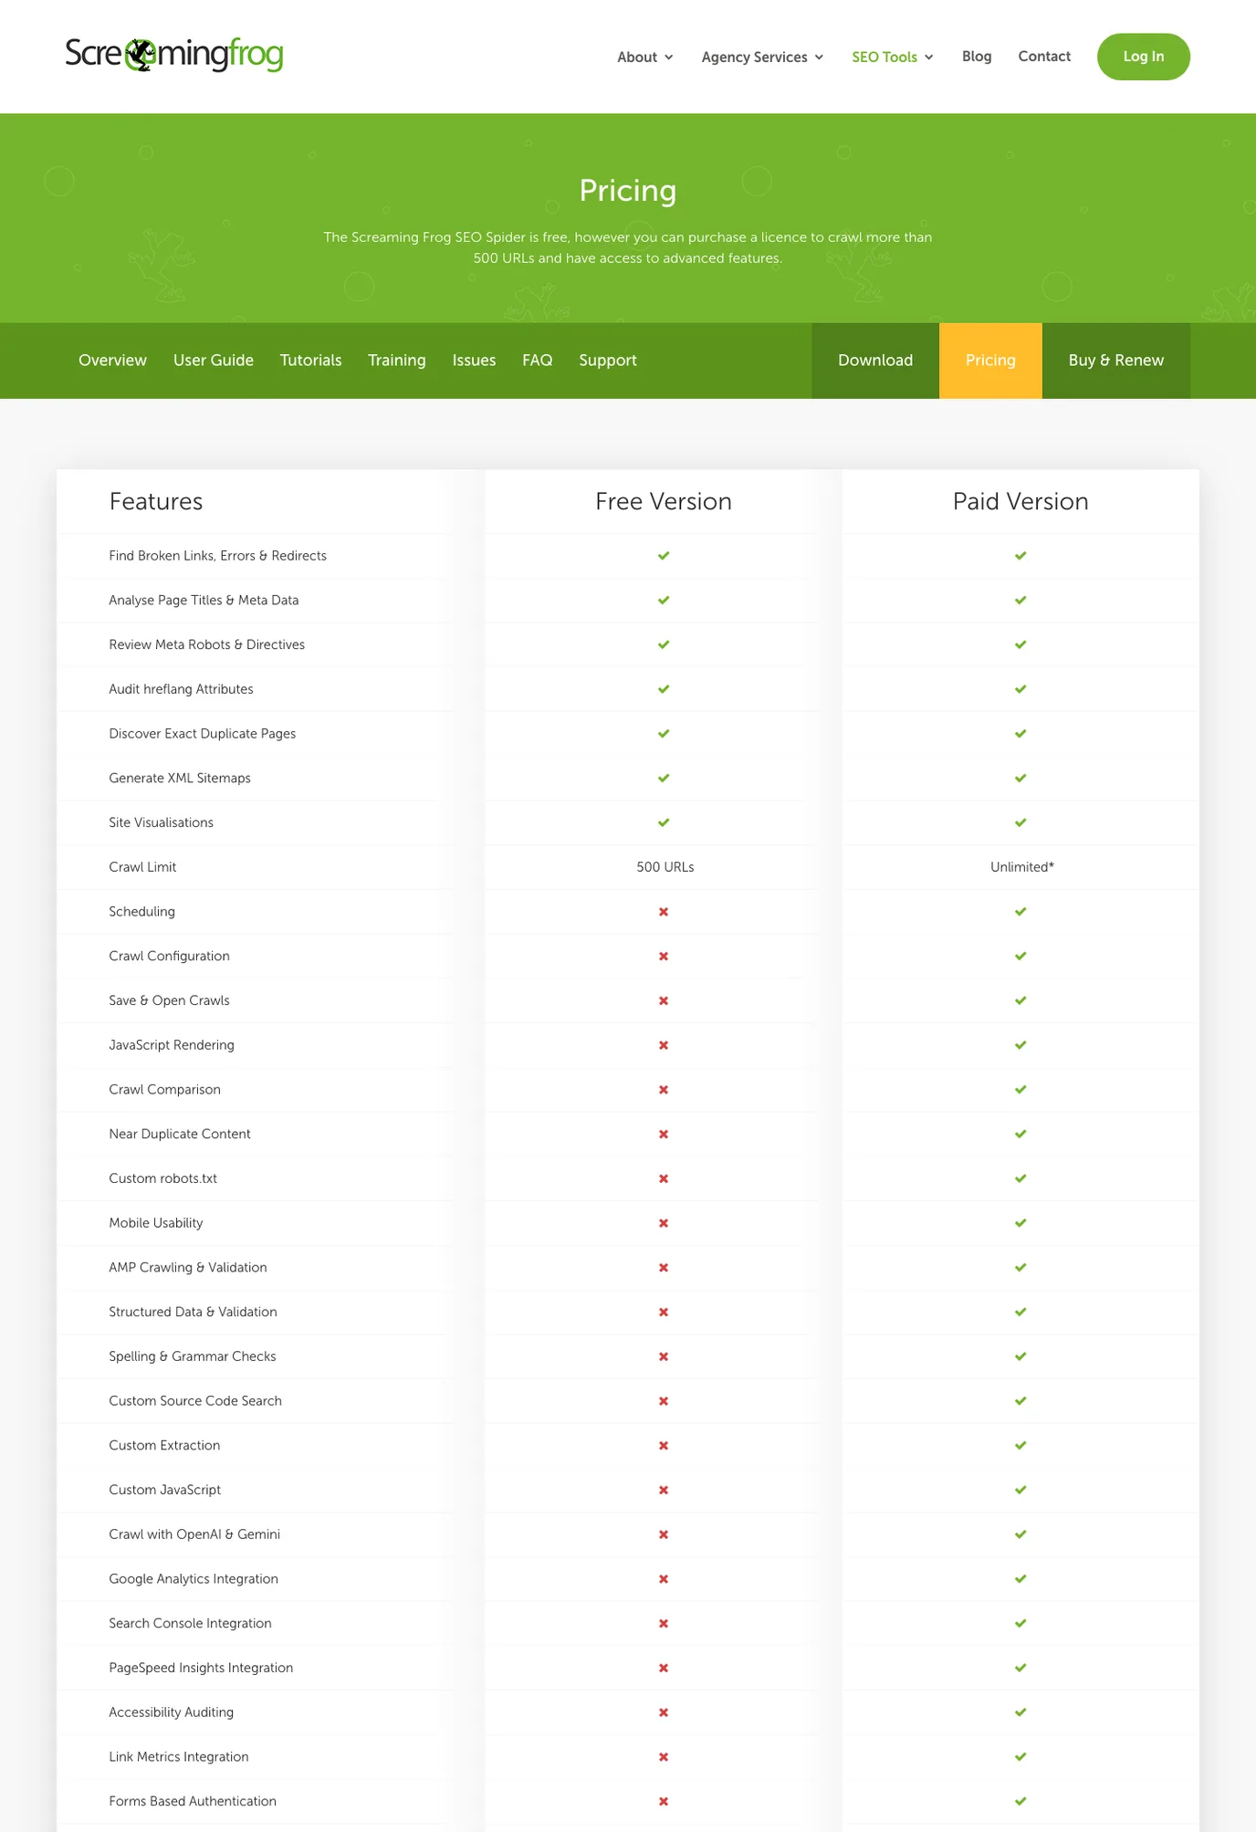This screenshot has width=1256, height=1832.
Task: Click the 'Paid Version' column heading
Action: coord(1020,501)
